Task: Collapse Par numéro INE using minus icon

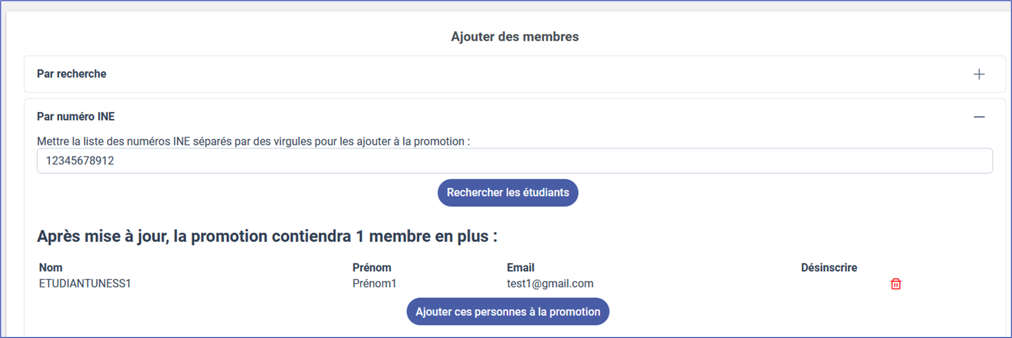Action: pyautogui.click(x=979, y=117)
